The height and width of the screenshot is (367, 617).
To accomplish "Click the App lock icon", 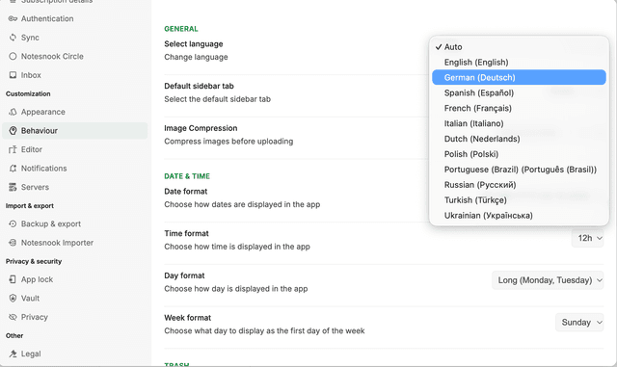I will [x=13, y=279].
